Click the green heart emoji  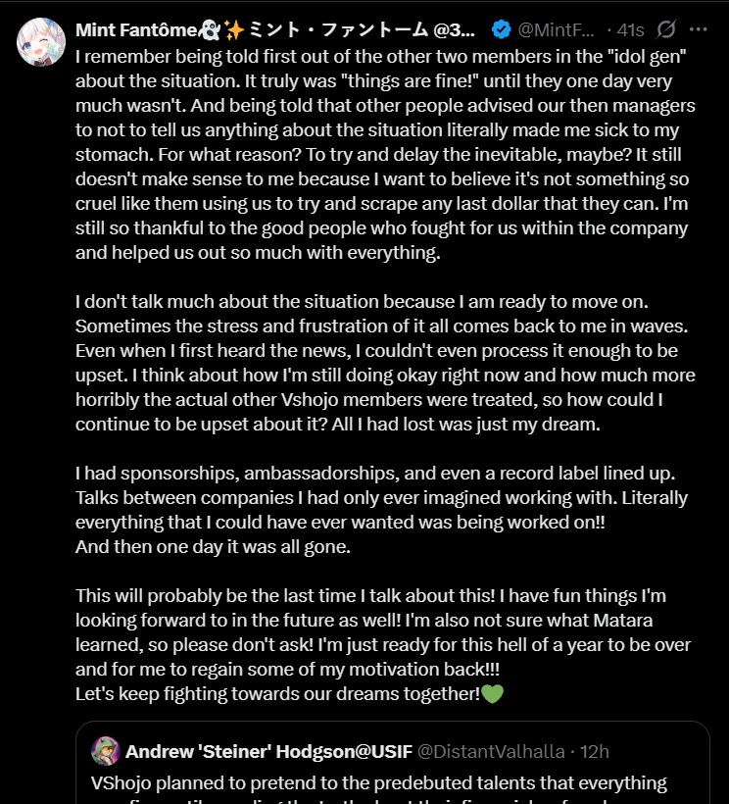492,694
